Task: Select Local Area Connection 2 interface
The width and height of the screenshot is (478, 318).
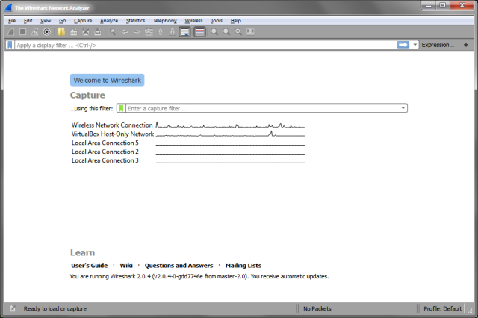Action: pyautogui.click(x=105, y=152)
